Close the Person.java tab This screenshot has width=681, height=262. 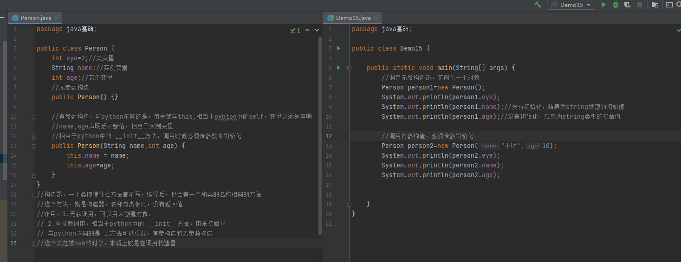(58, 18)
